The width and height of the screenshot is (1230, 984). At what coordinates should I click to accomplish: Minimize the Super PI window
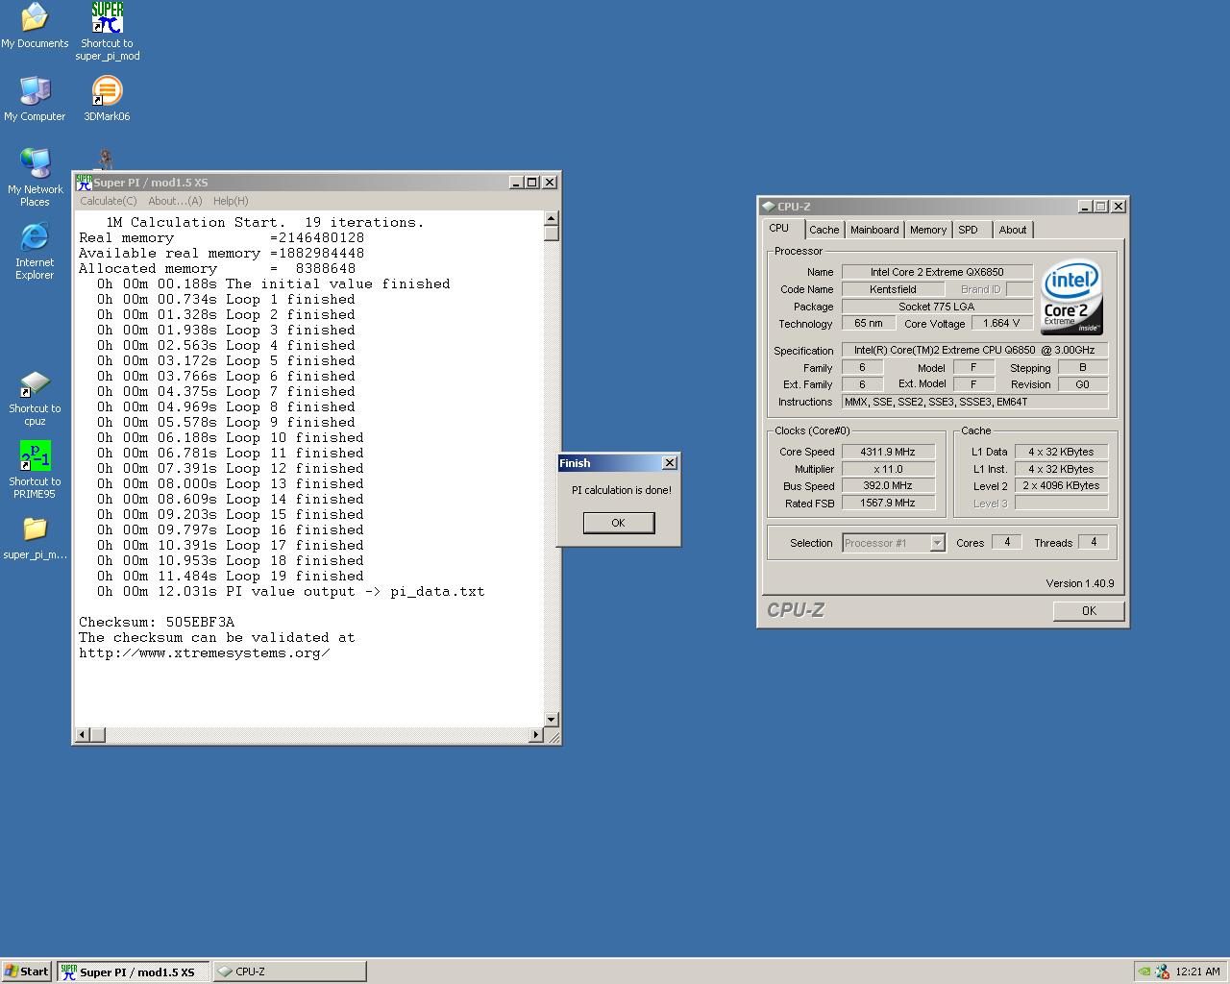pos(516,183)
